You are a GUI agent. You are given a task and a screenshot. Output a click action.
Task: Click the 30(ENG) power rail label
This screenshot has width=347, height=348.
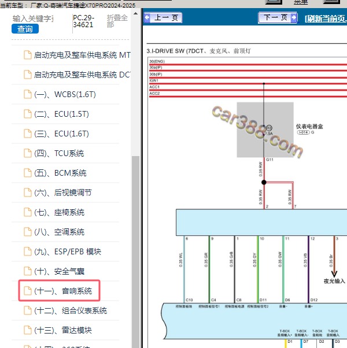point(157,61)
